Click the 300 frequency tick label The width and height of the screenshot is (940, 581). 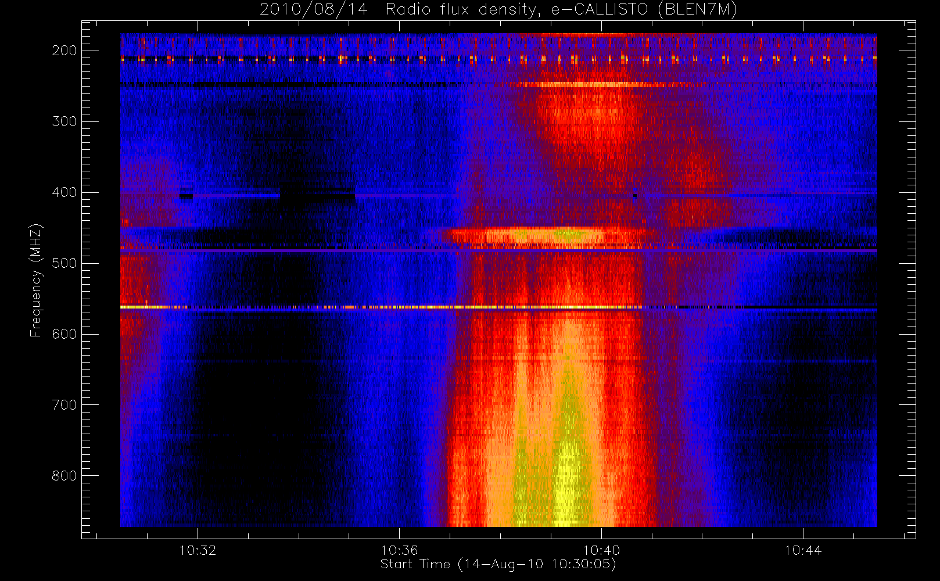point(64,121)
